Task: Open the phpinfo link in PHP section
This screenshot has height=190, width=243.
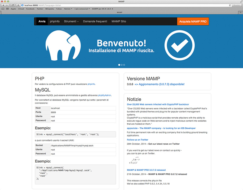Action: click(91, 84)
